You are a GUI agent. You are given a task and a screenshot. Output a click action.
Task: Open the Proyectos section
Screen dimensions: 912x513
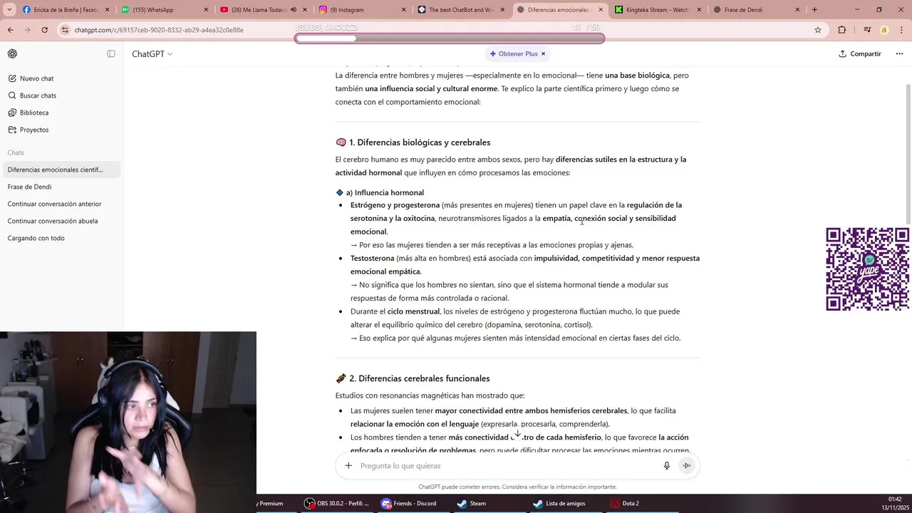[34, 130]
